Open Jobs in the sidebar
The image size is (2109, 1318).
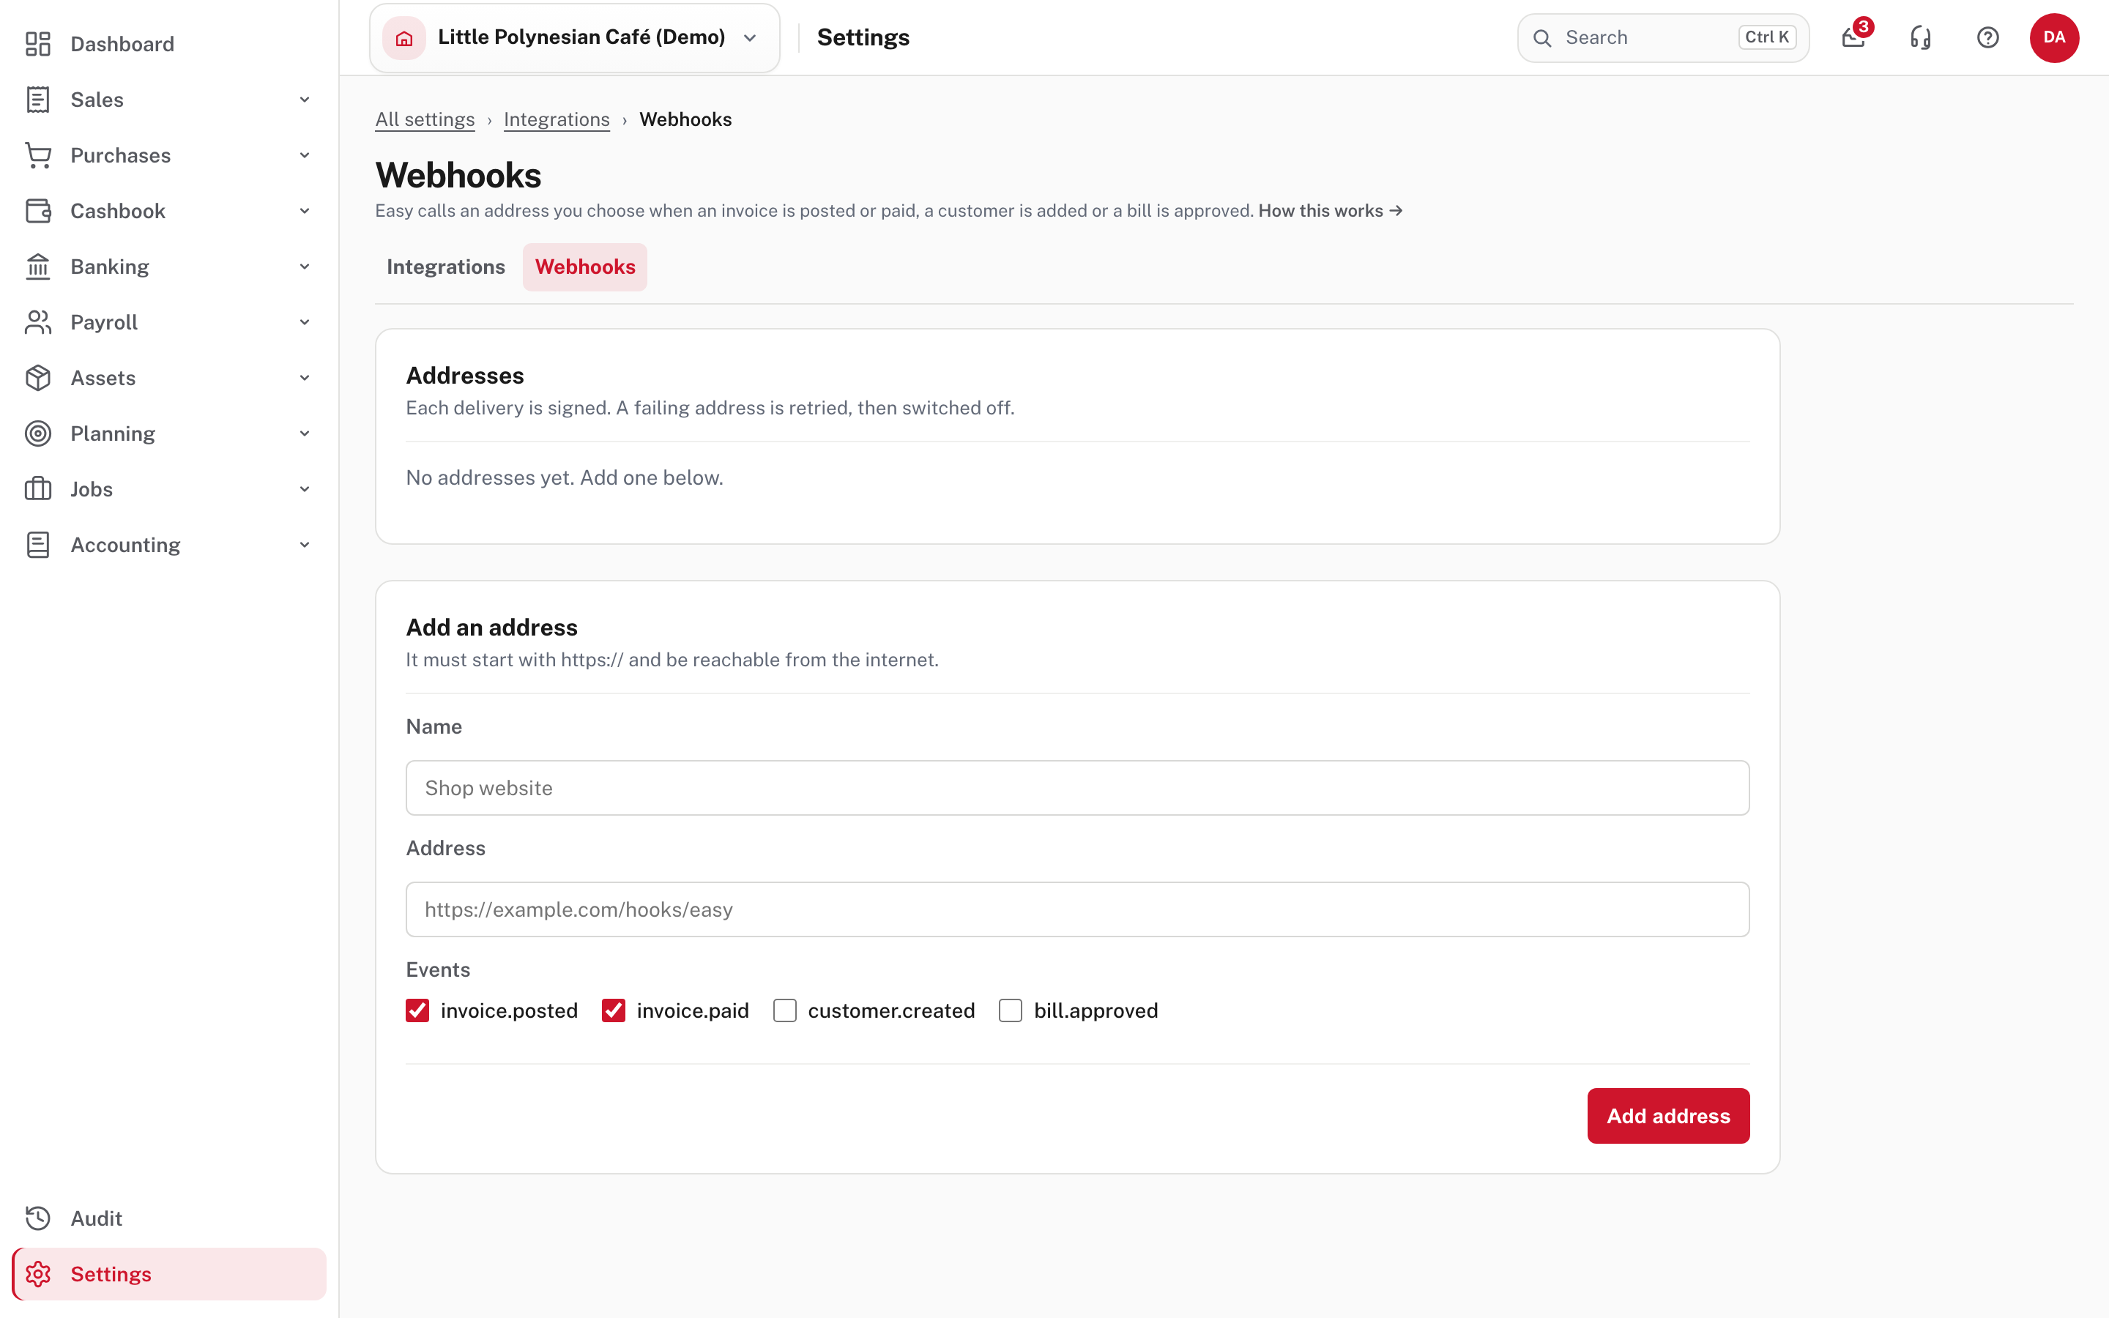(x=169, y=489)
